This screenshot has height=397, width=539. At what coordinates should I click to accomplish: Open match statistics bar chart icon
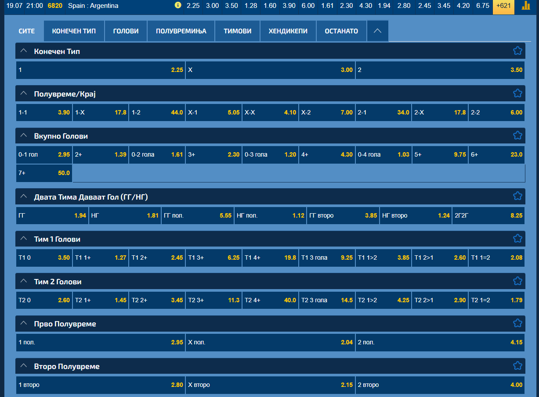pyautogui.click(x=525, y=6)
